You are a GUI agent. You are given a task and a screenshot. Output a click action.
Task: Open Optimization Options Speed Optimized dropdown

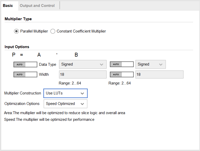pos(65,104)
